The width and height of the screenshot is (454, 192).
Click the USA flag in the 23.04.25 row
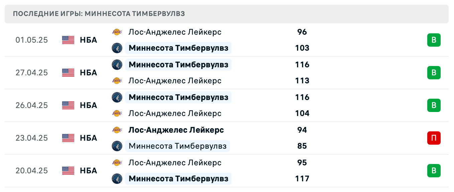click(x=68, y=138)
